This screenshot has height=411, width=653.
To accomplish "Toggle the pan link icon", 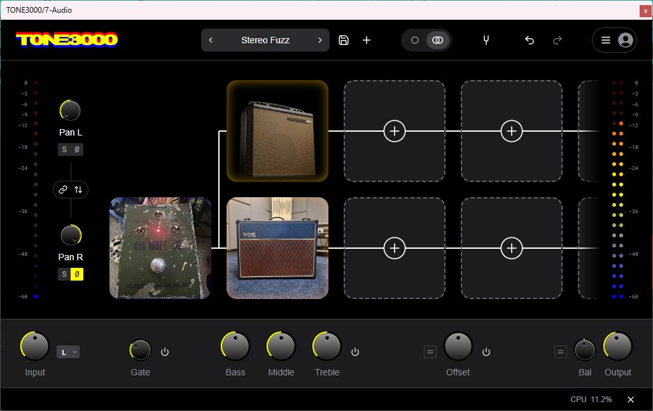I will click(63, 190).
